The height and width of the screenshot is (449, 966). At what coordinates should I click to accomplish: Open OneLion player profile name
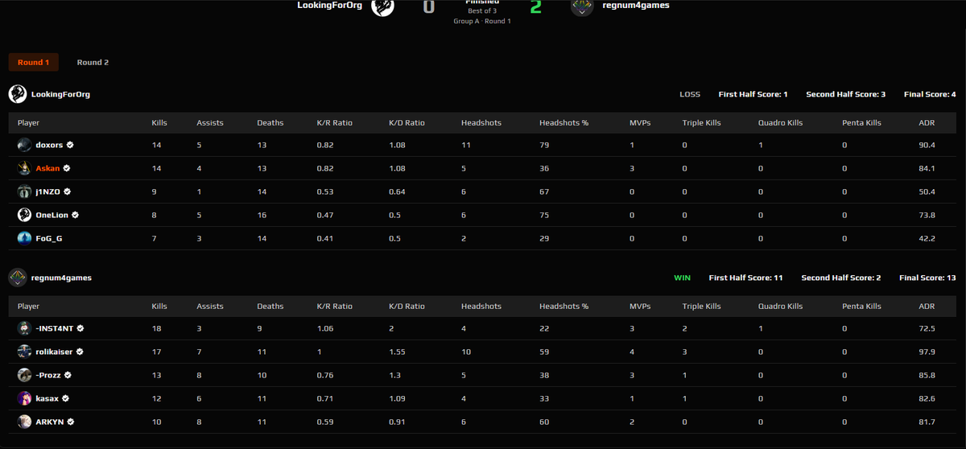pyautogui.click(x=52, y=215)
